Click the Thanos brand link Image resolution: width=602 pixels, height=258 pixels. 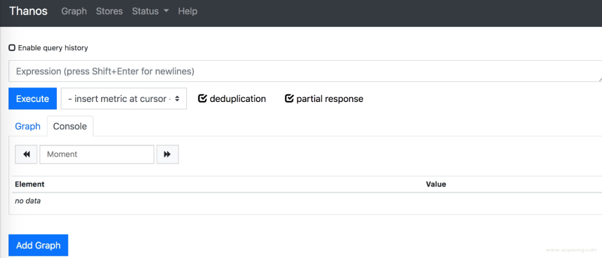(x=28, y=11)
